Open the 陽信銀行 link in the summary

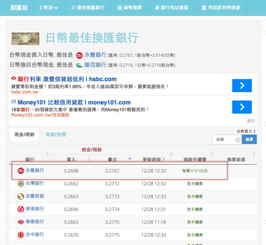(95, 64)
